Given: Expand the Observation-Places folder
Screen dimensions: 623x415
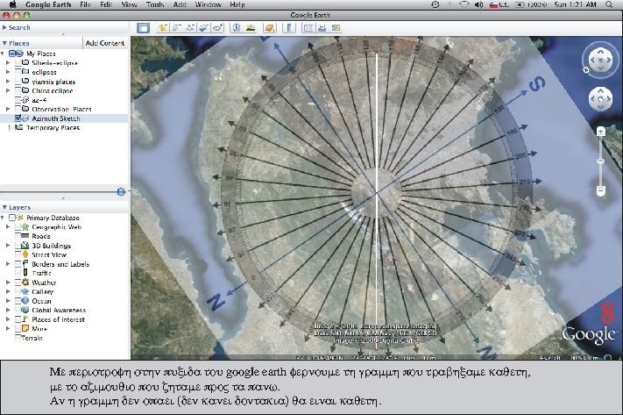Looking at the screenshot, I should [8, 109].
